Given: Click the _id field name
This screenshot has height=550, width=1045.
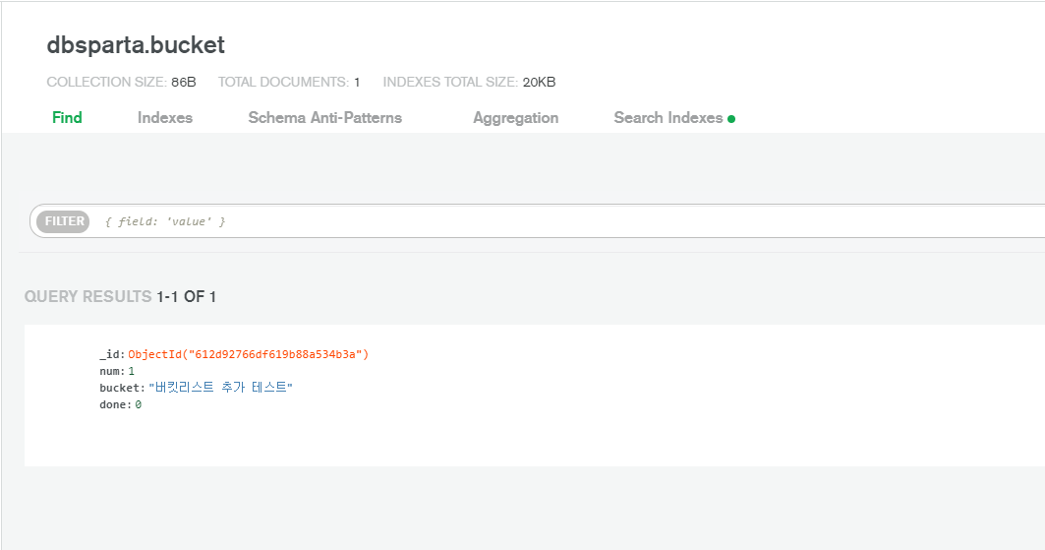Looking at the screenshot, I should [x=110, y=354].
